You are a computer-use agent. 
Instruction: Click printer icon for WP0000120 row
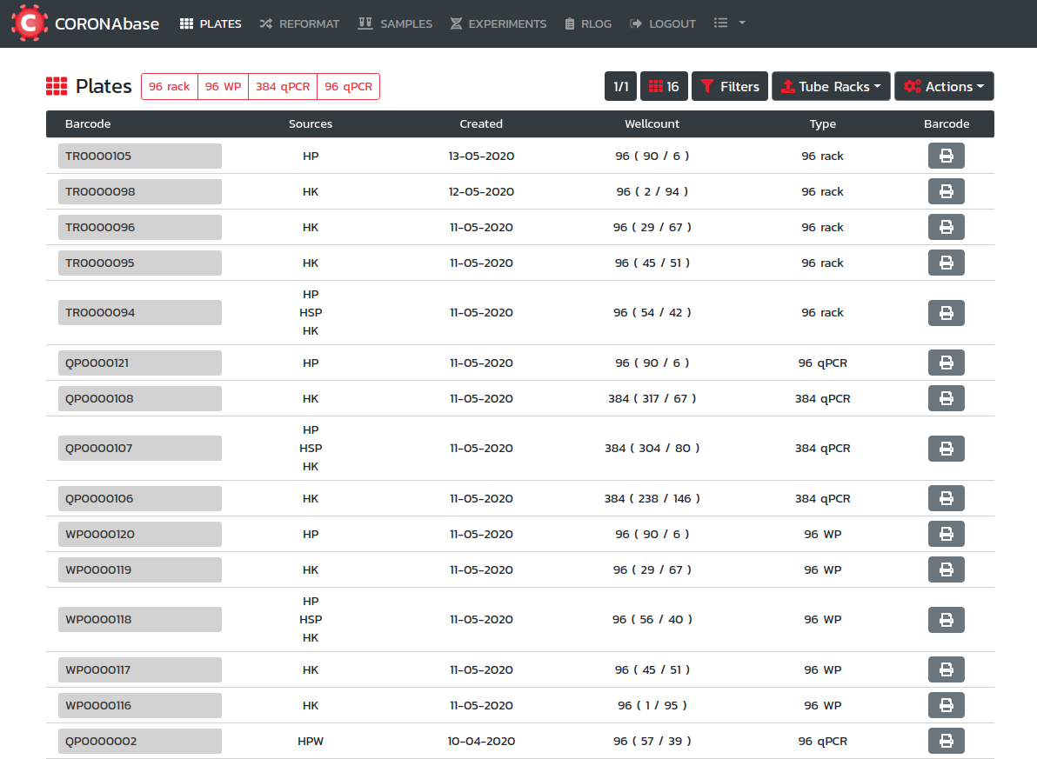coord(946,535)
